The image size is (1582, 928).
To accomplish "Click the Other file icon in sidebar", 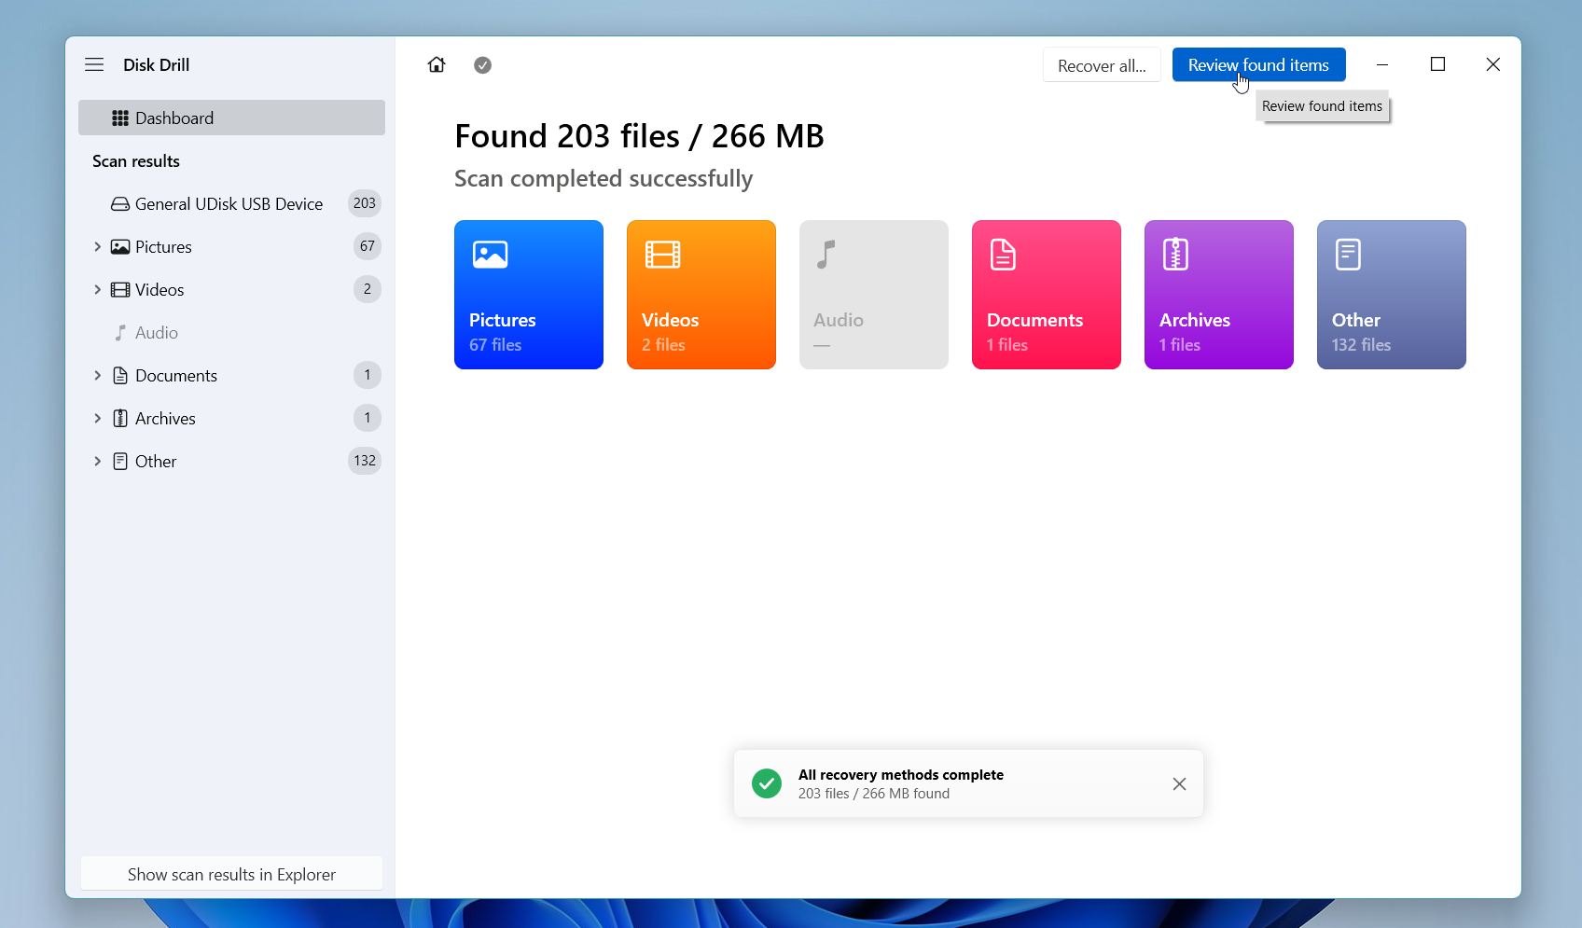I will click(120, 461).
